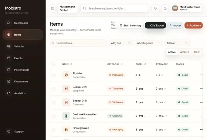Edit available quantity for Desinfektionsmittel
Image resolution: width=207 pixels, height=140 pixels.
(x=166, y=116)
